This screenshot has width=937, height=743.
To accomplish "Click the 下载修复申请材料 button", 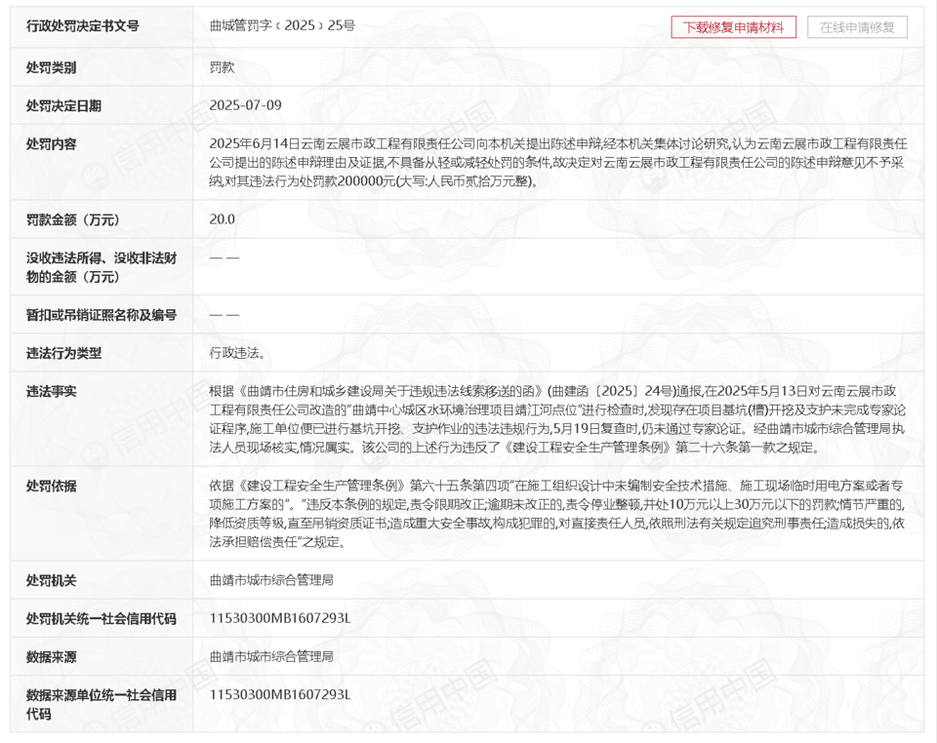I will (x=733, y=27).
